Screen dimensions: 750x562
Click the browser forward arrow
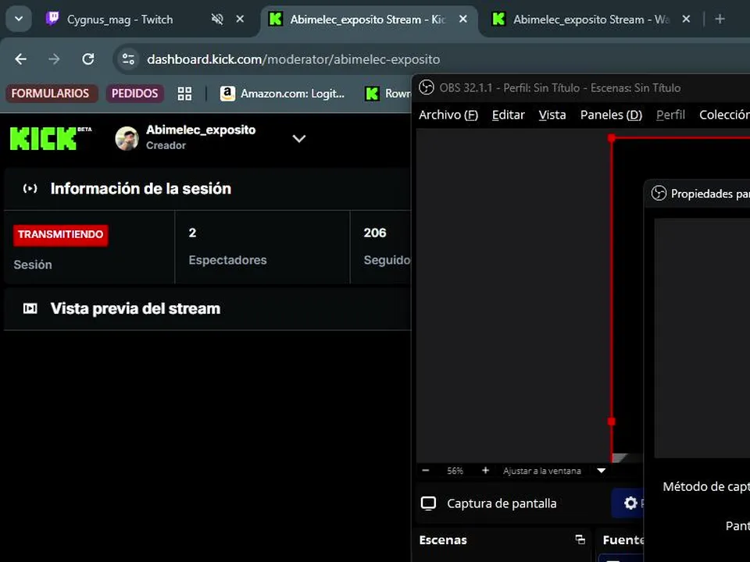click(x=54, y=59)
